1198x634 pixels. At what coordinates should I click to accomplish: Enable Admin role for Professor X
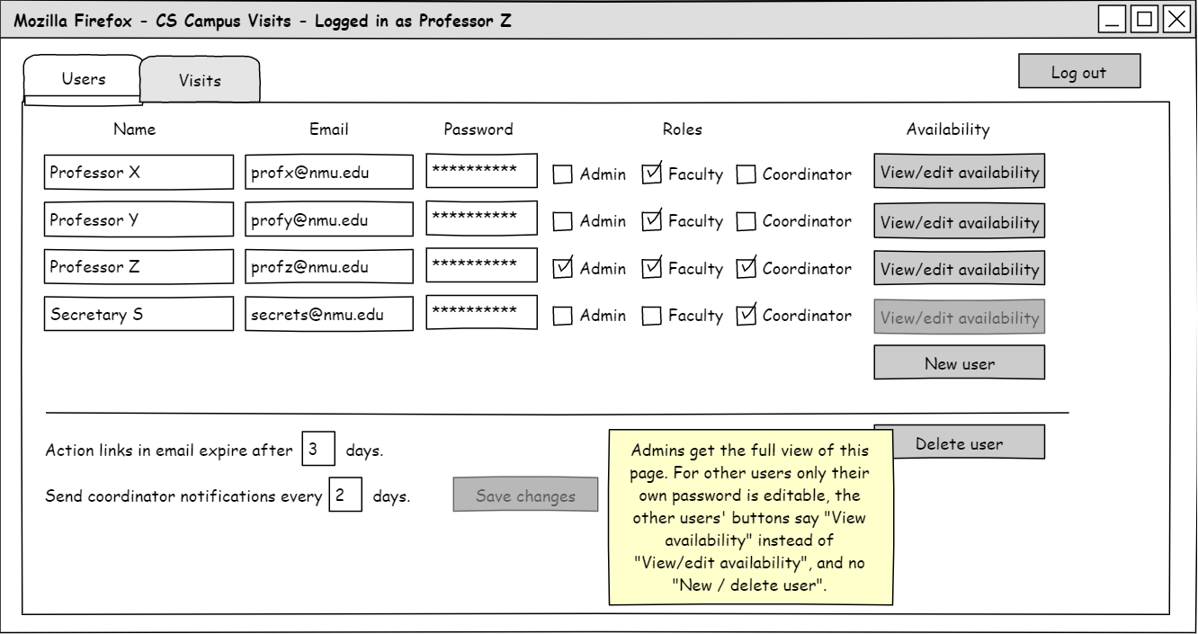point(562,174)
